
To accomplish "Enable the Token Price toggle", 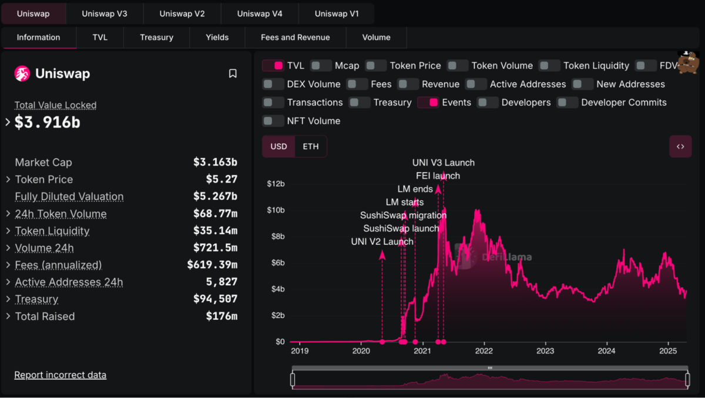I will pyautogui.click(x=376, y=66).
